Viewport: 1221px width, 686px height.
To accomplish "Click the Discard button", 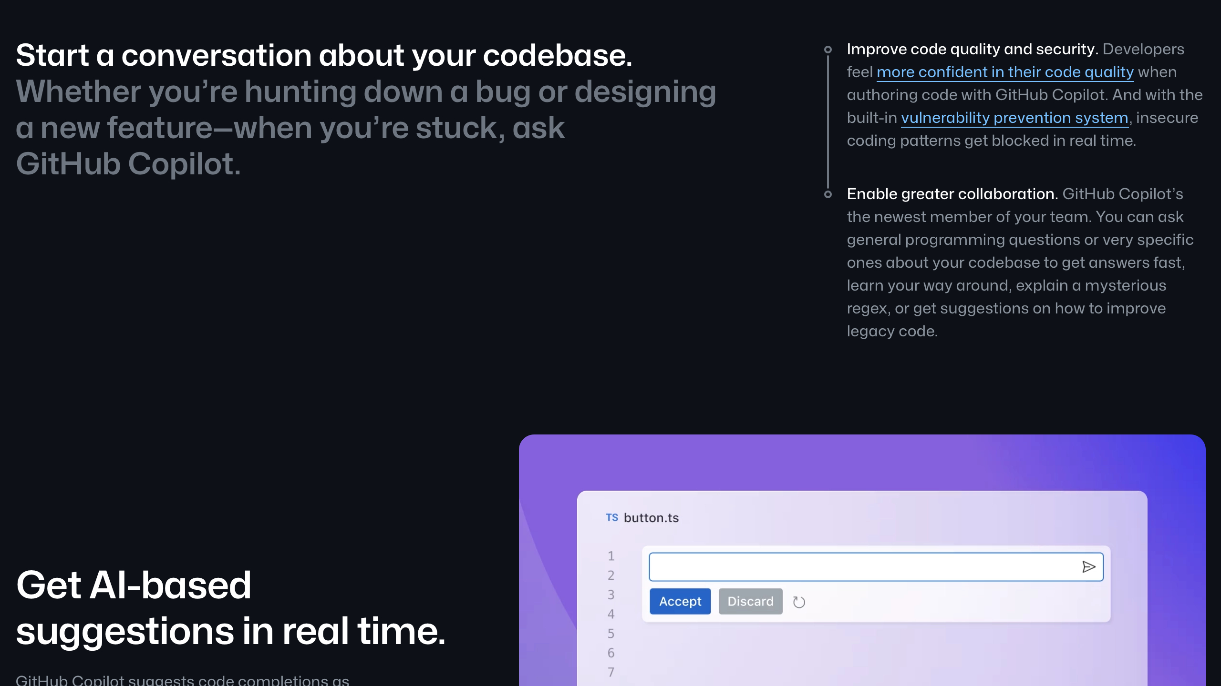I will [750, 601].
